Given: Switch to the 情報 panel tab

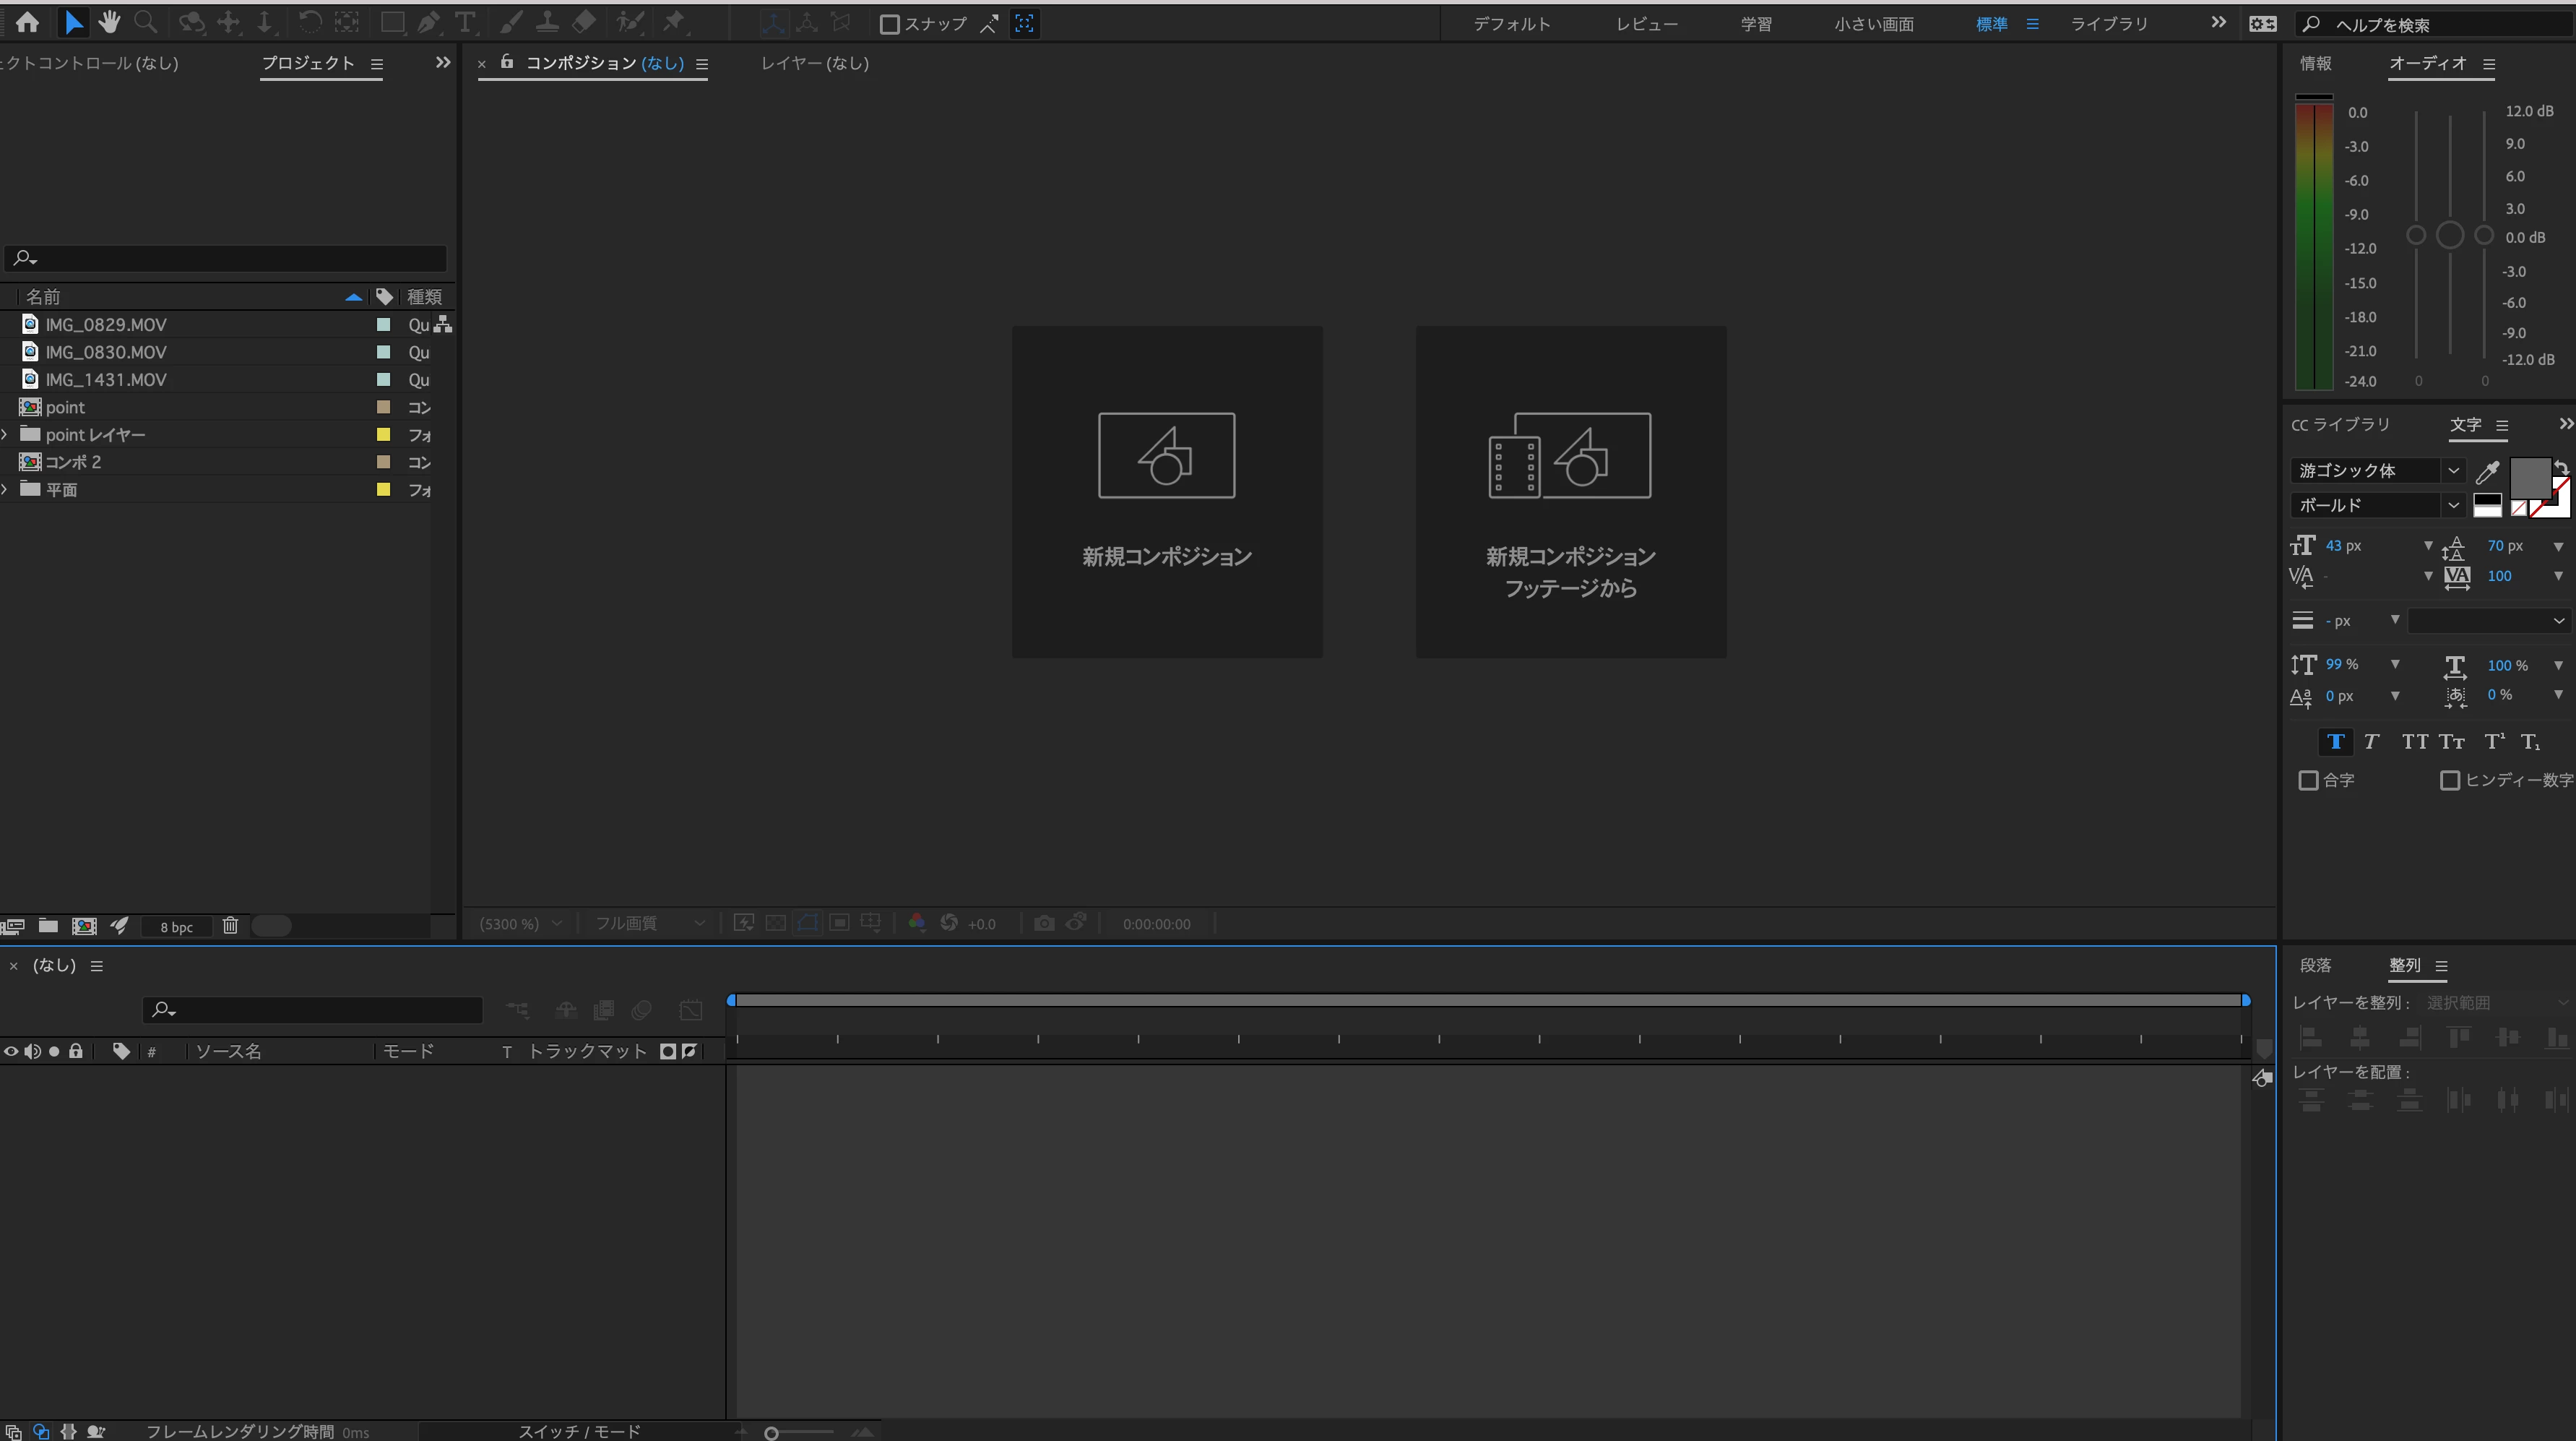Looking at the screenshot, I should 2315,63.
